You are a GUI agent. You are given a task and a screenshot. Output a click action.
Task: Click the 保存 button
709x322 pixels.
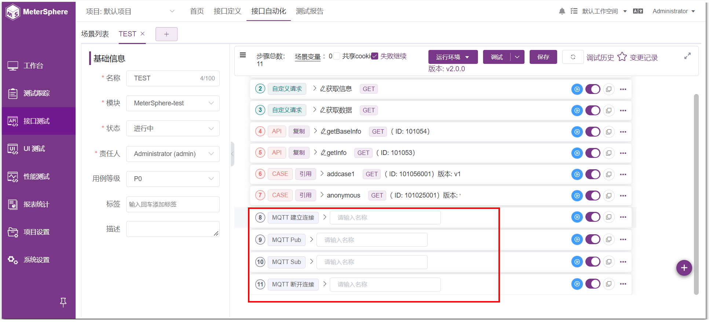point(543,57)
